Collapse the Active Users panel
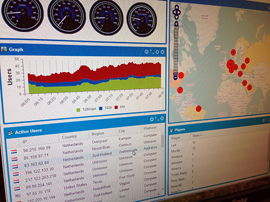The width and height of the screenshot is (270, 202). tap(152, 119)
